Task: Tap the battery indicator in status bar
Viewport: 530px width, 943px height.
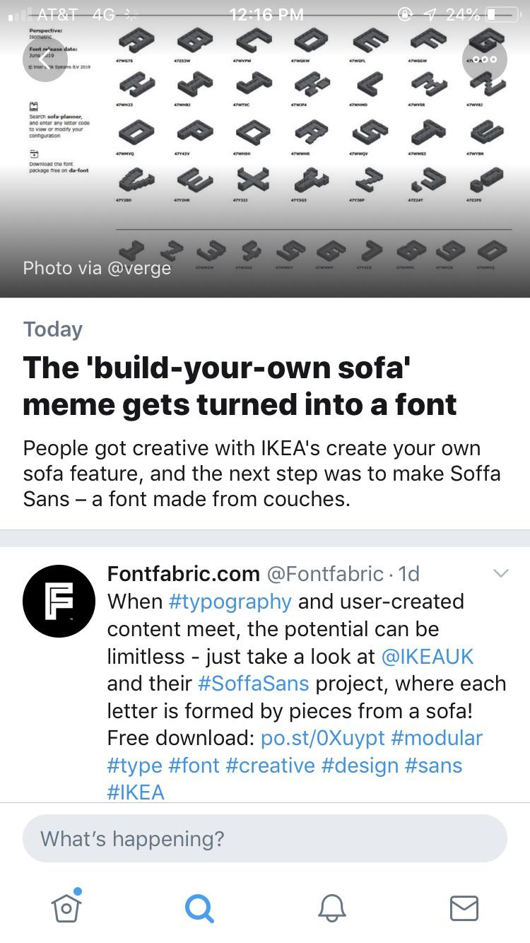Action: [500, 14]
